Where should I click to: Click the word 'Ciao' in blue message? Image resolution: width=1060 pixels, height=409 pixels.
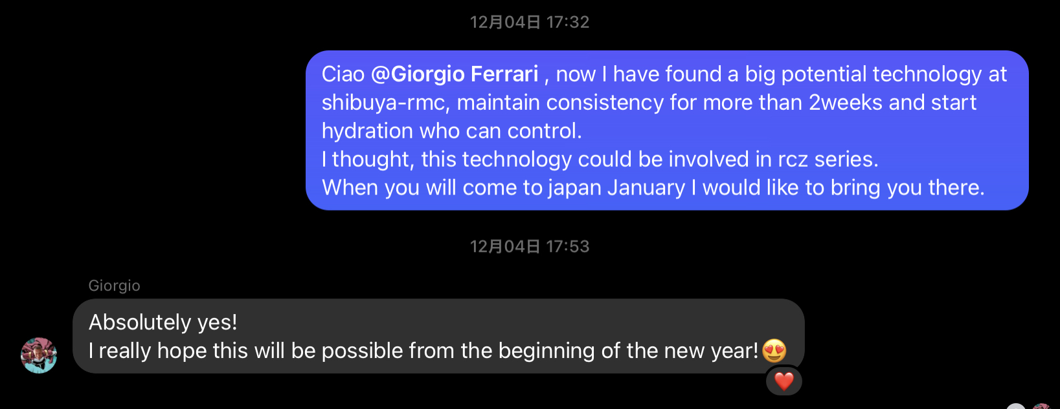343,74
